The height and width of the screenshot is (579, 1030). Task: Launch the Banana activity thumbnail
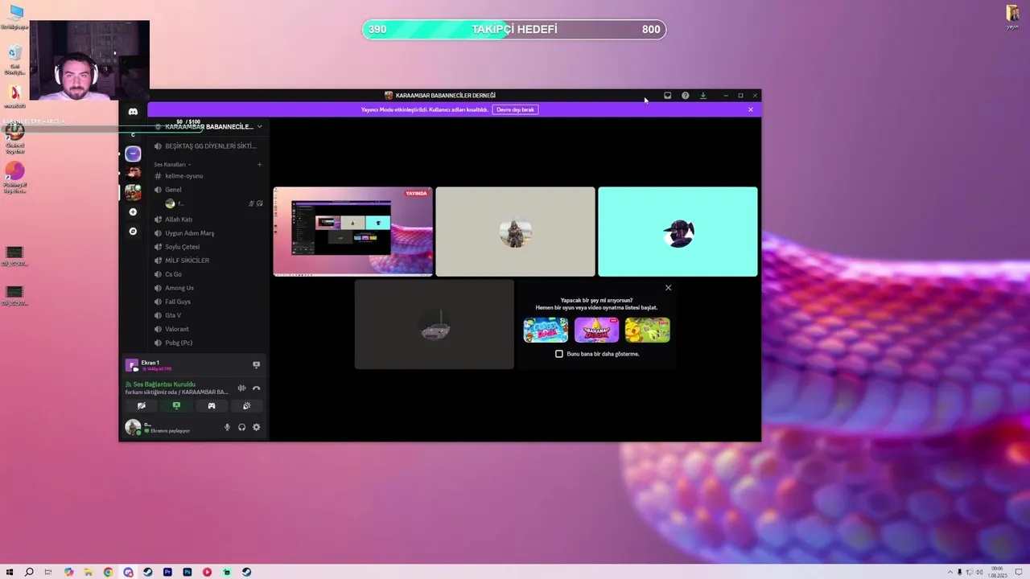(x=596, y=330)
